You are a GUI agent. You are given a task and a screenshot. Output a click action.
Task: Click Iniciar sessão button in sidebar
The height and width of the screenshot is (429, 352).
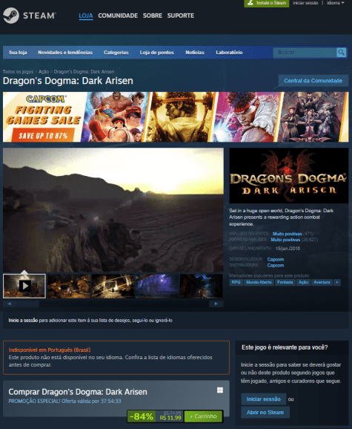click(x=264, y=399)
